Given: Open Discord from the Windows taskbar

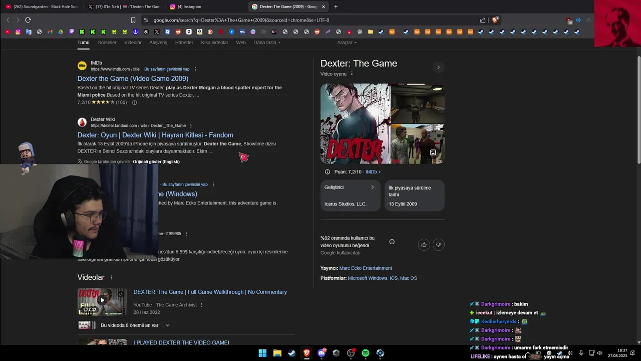Looking at the screenshot, I should pyautogui.click(x=322, y=353).
